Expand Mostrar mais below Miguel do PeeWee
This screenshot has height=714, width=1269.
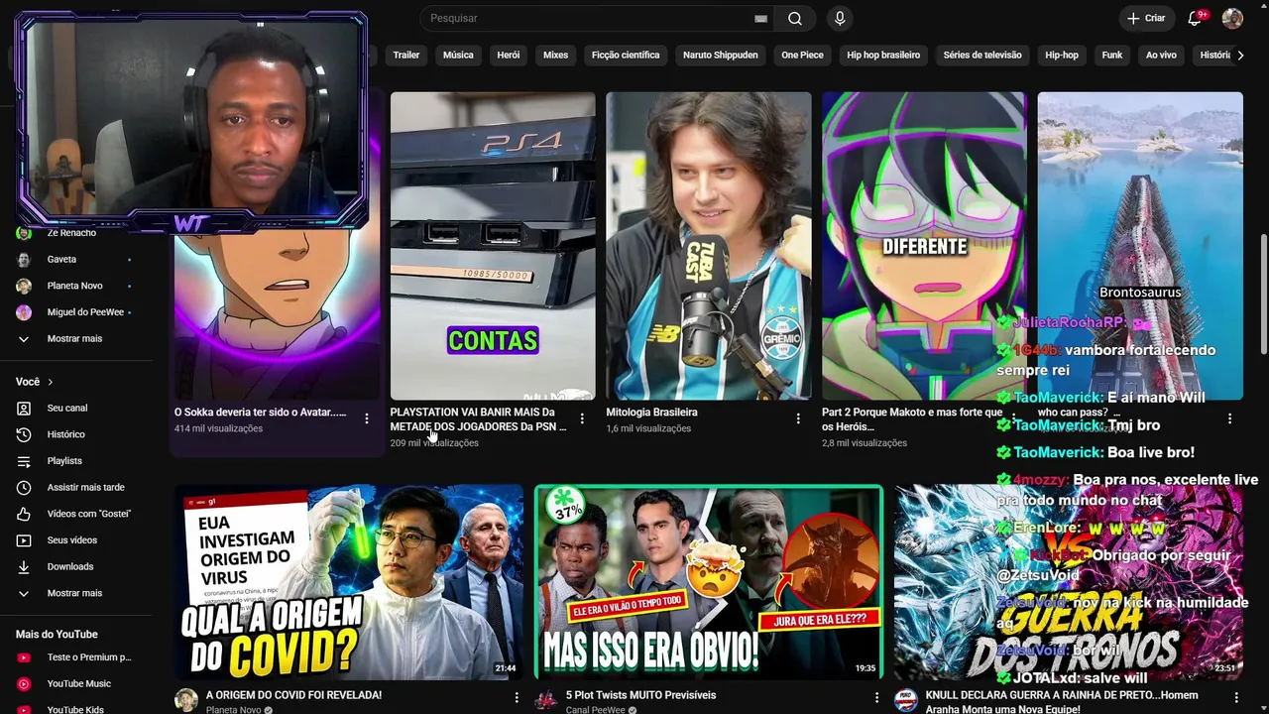coord(74,339)
